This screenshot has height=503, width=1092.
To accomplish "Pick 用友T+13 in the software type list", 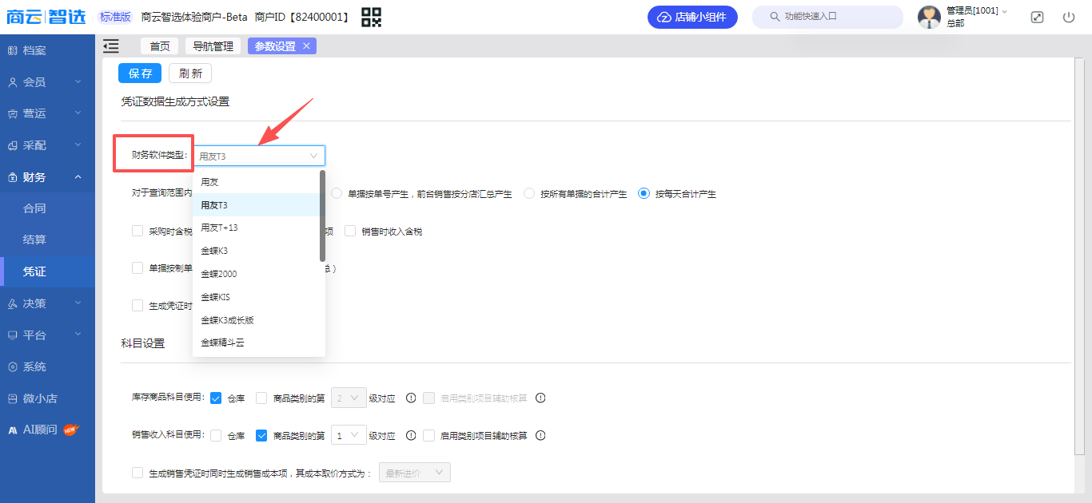I will [219, 228].
